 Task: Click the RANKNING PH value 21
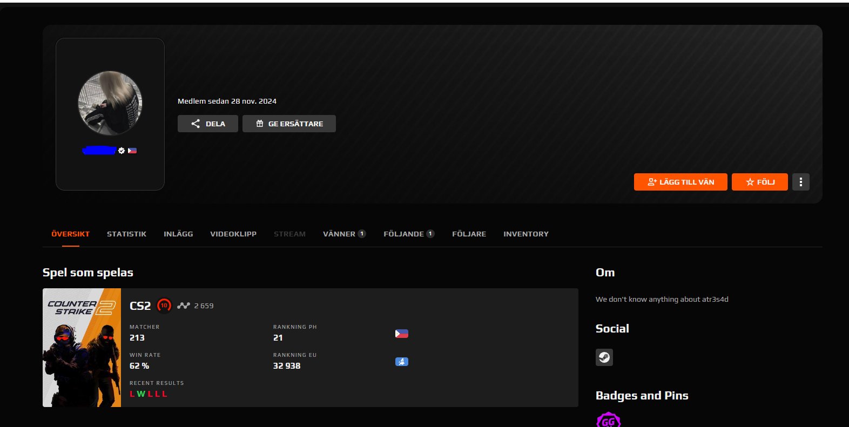click(278, 337)
